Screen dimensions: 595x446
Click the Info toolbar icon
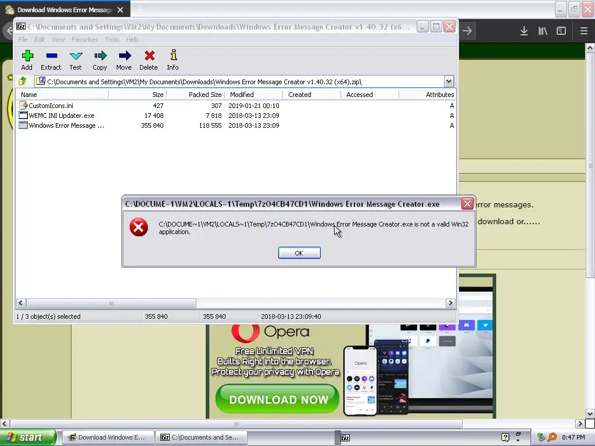click(173, 55)
